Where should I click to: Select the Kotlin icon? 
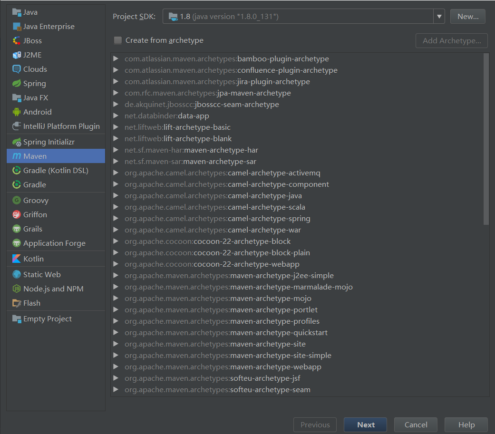[x=17, y=259]
